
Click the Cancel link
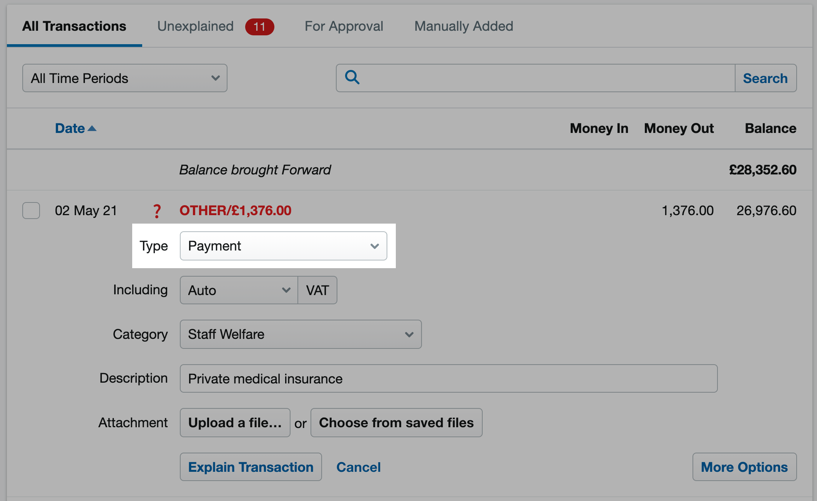pyautogui.click(x=359, y=467)
